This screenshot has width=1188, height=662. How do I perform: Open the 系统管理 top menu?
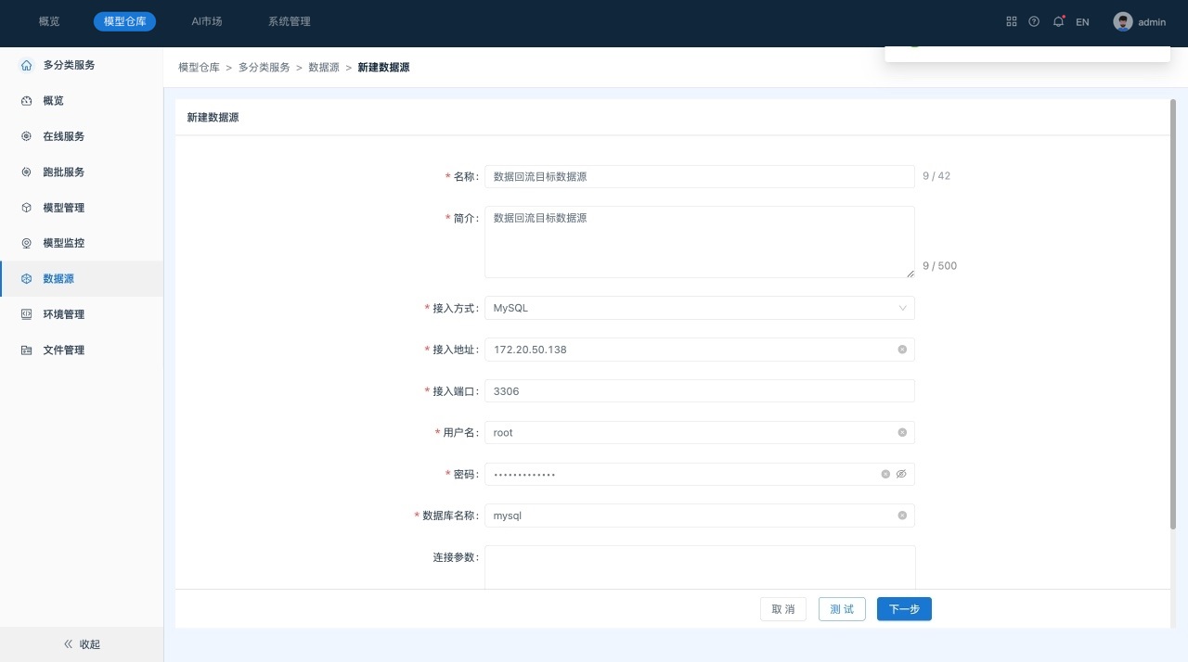289,21
